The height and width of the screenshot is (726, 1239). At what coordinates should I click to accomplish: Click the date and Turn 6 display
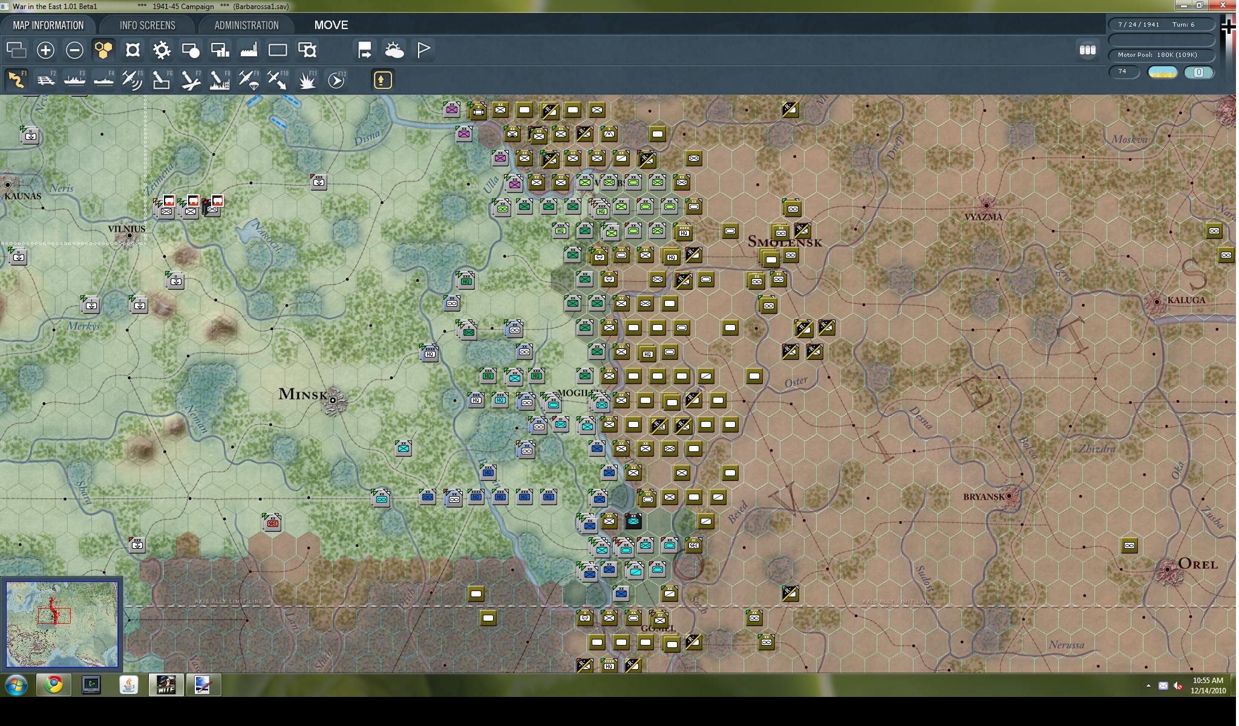coord(1161,24)
